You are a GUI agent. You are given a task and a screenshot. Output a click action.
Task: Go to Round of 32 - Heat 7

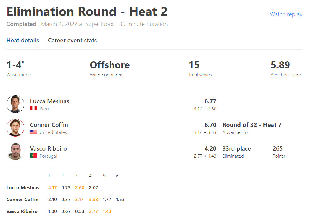tap(252, 125)
